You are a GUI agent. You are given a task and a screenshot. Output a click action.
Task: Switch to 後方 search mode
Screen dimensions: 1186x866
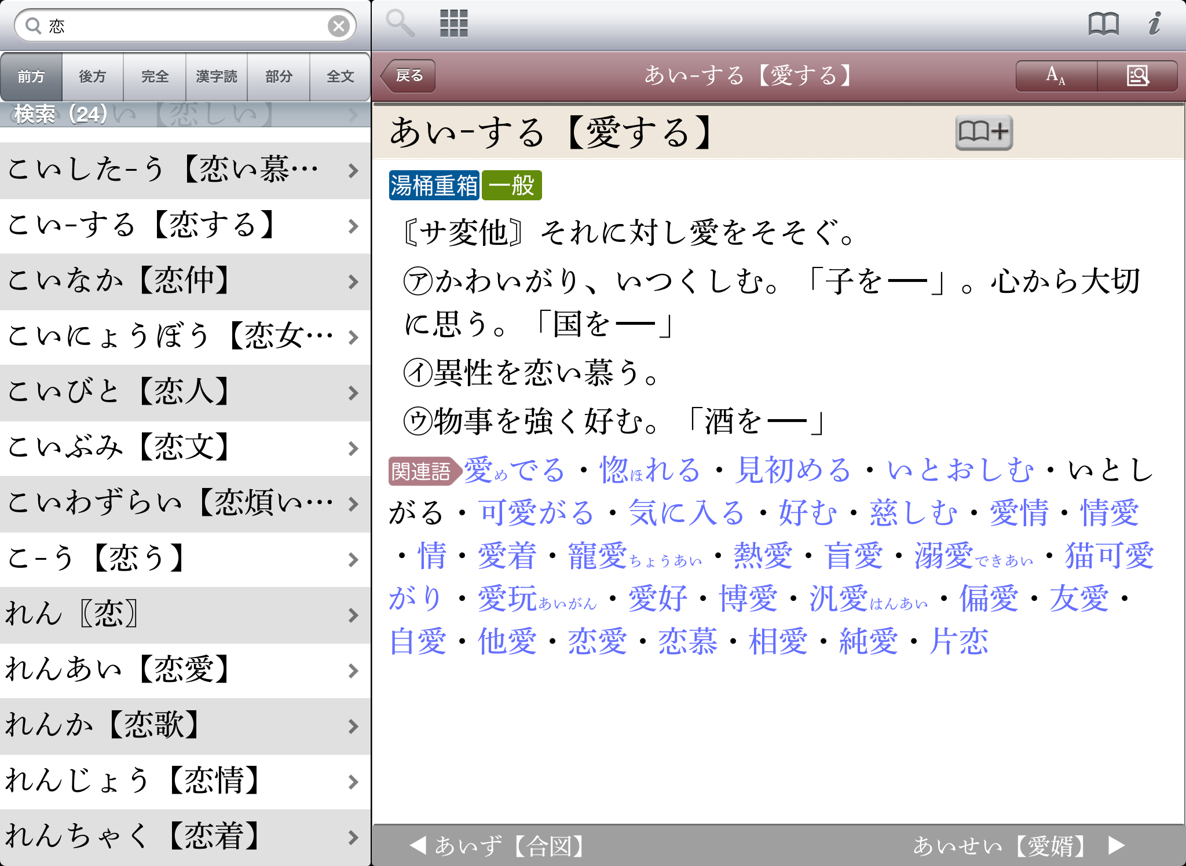pyautogui.click(x=93, y=76)
